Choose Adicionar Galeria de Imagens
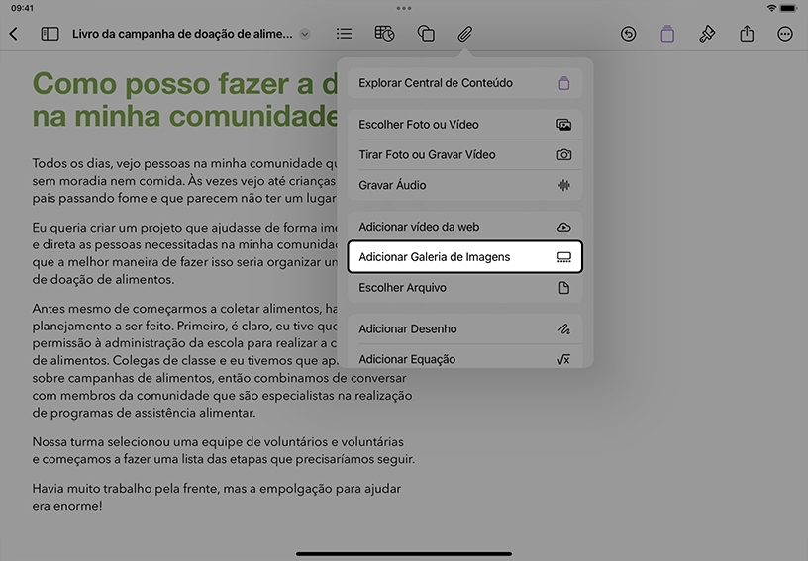The image size is (808, 561). 464,257
